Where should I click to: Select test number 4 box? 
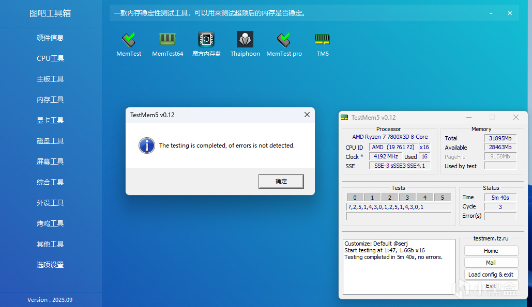click(425, 198)
